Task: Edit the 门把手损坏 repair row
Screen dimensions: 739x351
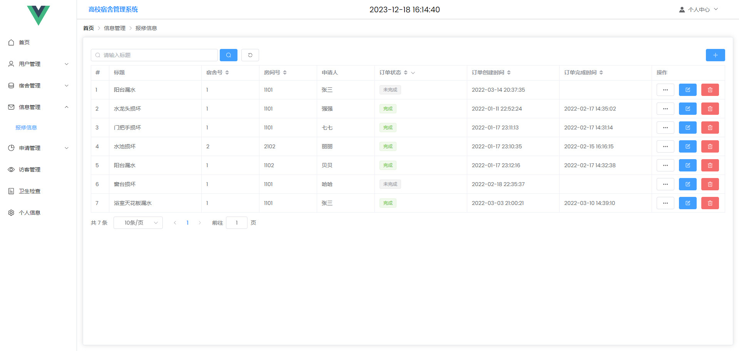Action: [x=687, y=128]
